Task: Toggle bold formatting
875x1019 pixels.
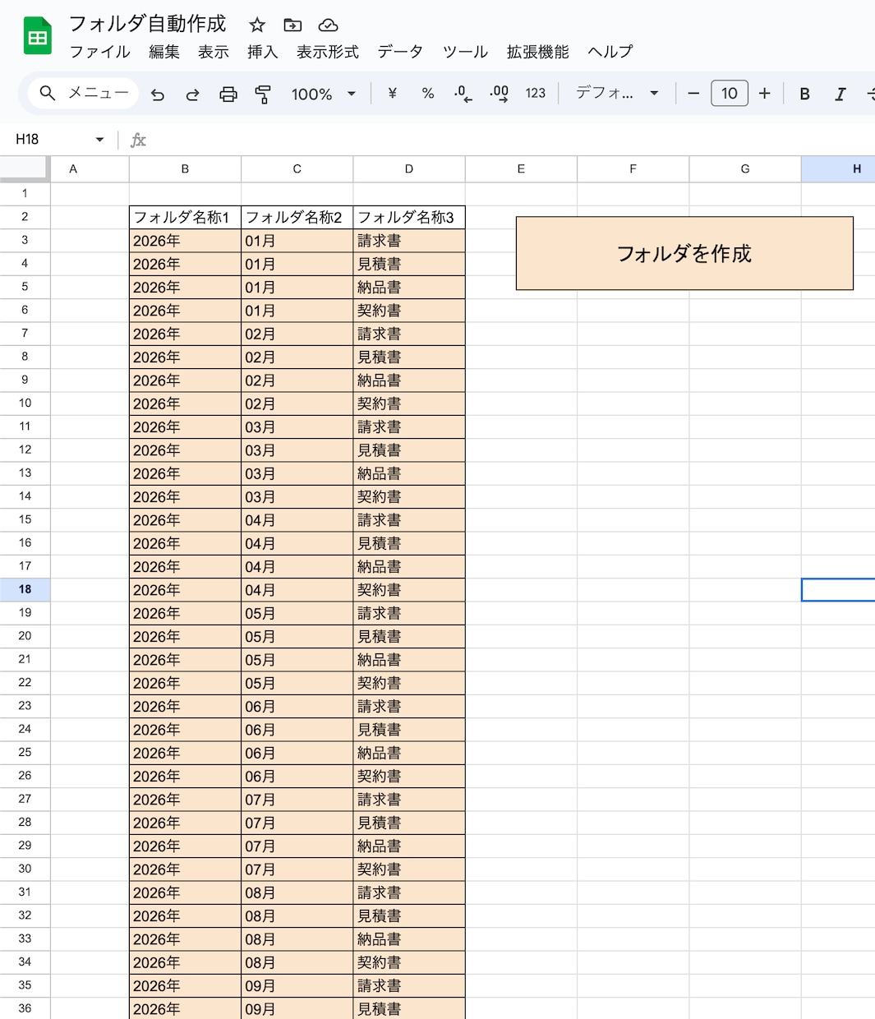Action: [805, 94]
